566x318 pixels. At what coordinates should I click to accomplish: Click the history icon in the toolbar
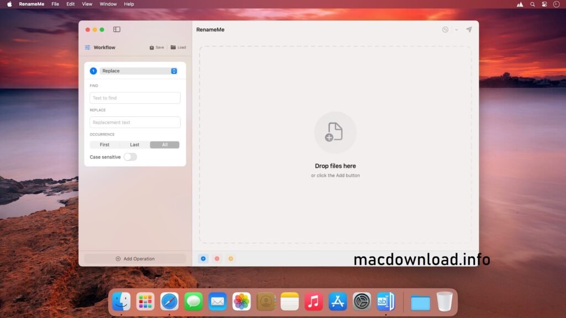[445, 29]
